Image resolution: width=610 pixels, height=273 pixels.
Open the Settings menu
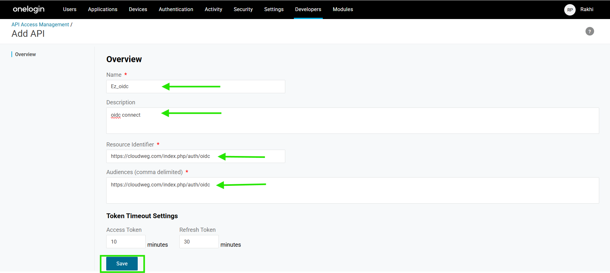[x=274, y=10]
